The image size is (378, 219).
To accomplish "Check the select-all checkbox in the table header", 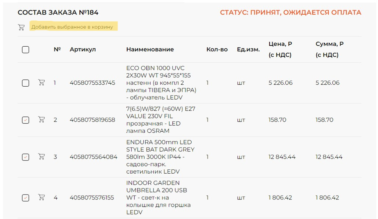I will (x=25, y=49).
